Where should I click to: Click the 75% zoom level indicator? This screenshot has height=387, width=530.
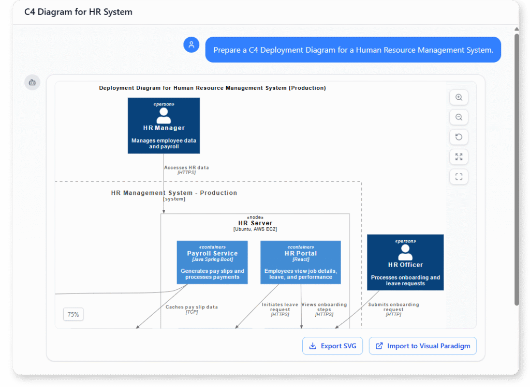click(x=73, y=314)
